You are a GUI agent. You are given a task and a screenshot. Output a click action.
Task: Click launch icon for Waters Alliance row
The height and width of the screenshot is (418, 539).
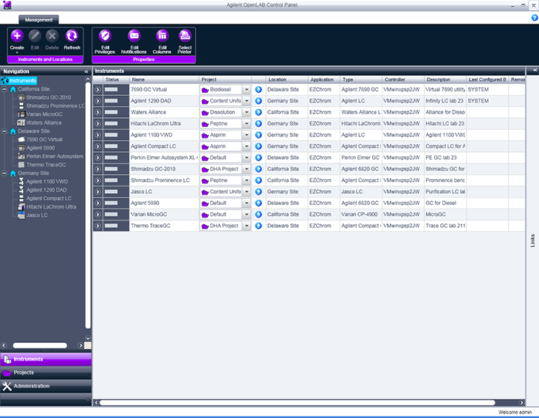(x=258, y=112)
